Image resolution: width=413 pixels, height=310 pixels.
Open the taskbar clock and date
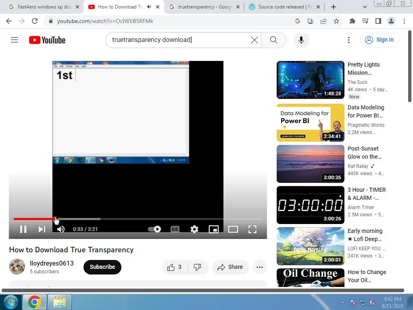coord(392,302)
